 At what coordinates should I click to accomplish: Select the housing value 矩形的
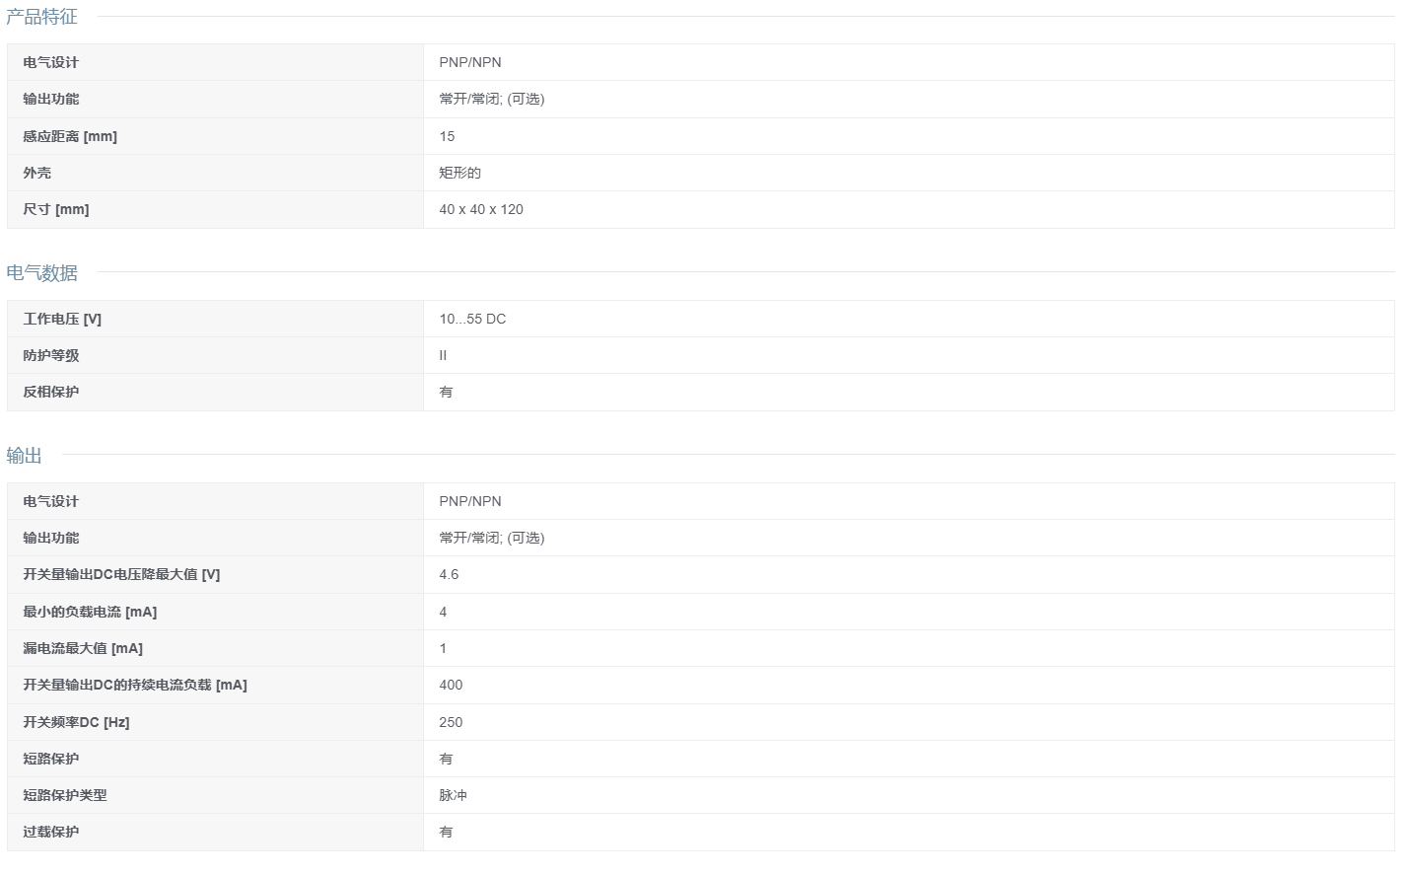pos(459,173)
